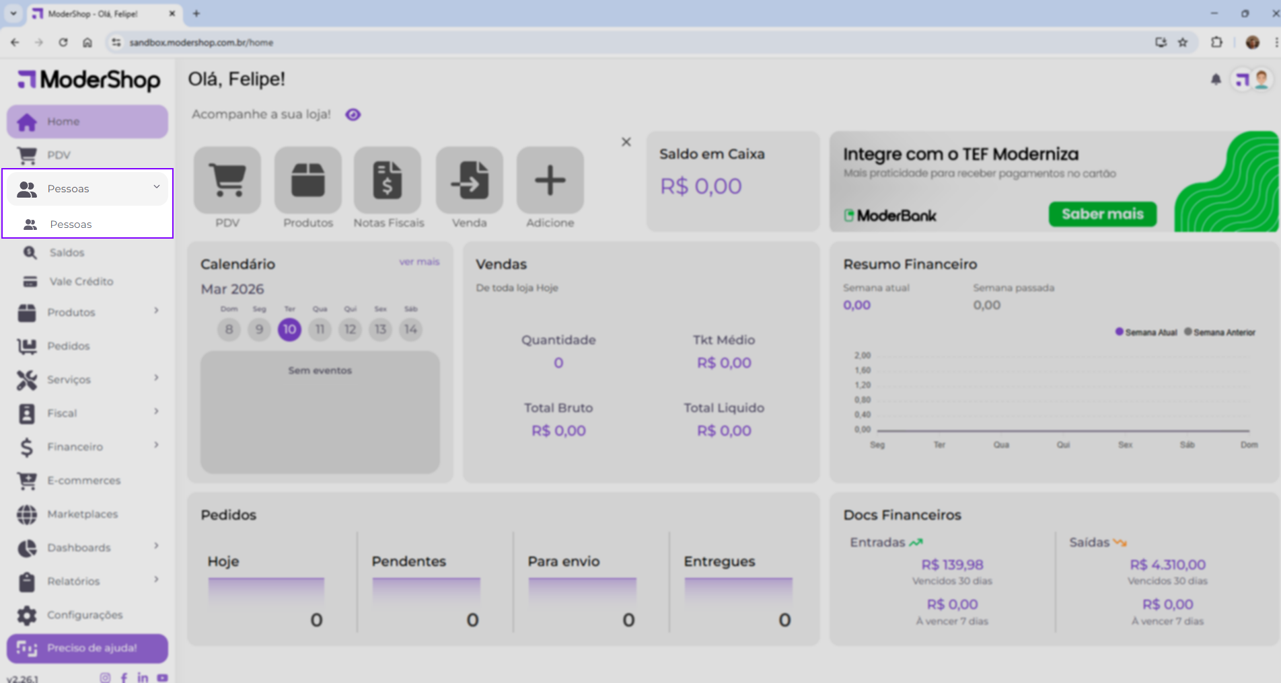
Task: Click the Adicione plus shortcut
Action: click(x=550, y=180)
